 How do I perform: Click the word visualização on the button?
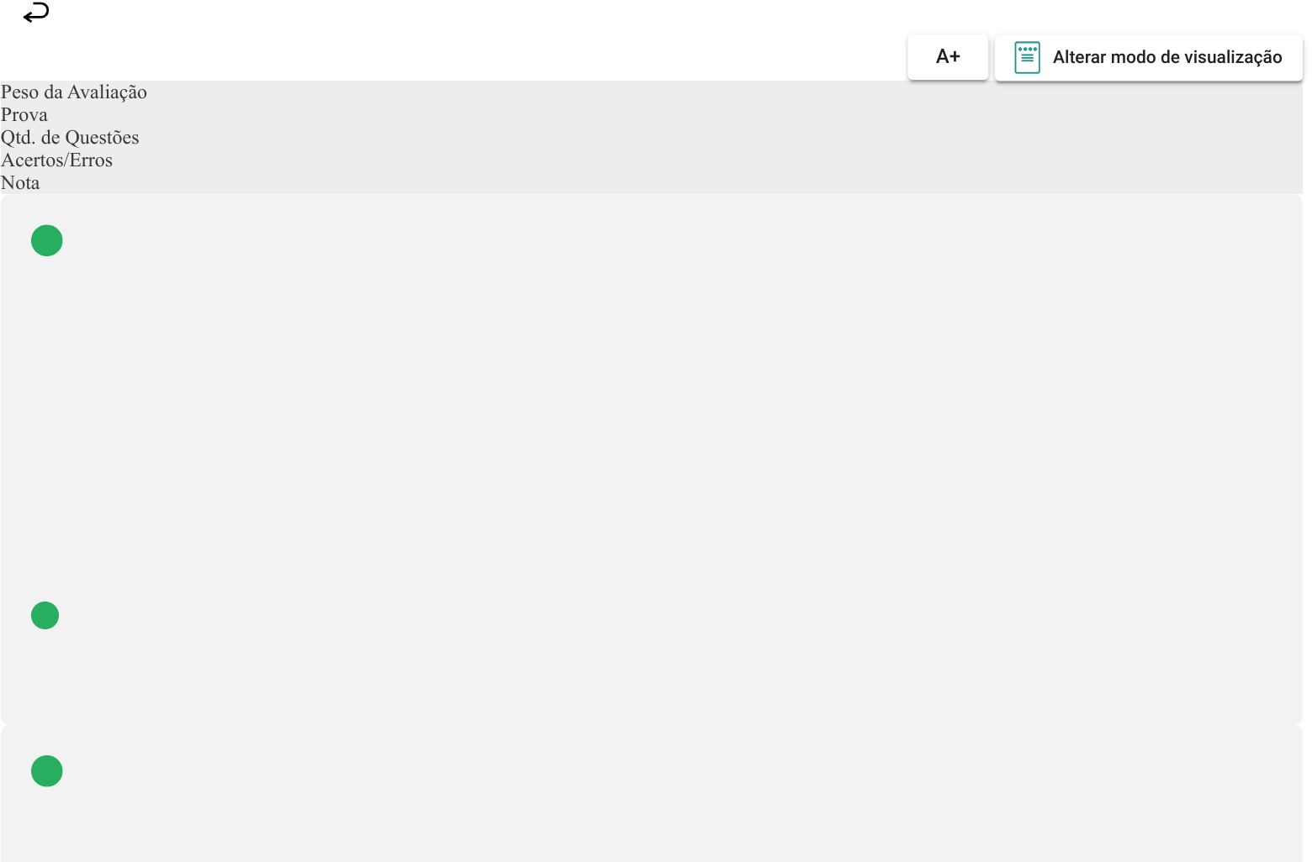pyautogui.click(x=1232, y=57)
